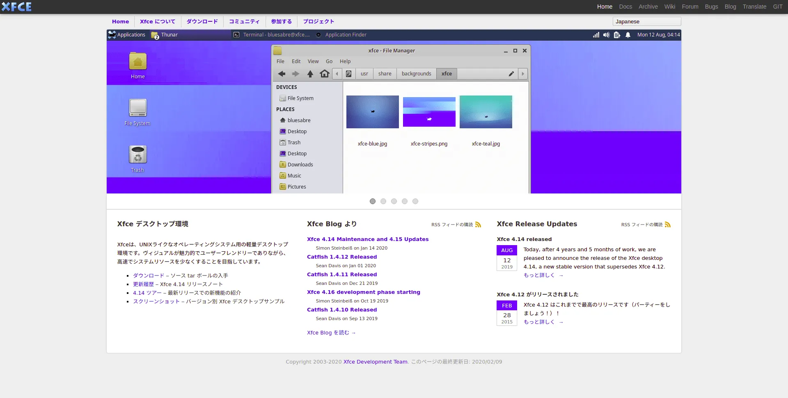This screenshot has width=788, height=398.
Task: Click the xfce-teal.jpg thumbnail
Action: 486,112
